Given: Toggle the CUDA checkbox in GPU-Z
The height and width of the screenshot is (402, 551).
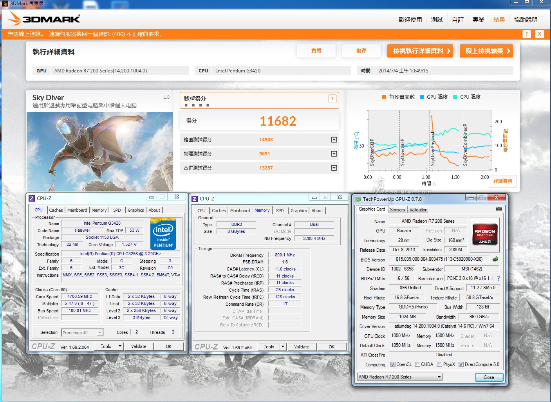Looking at the screenshot, I should point(417,364).
